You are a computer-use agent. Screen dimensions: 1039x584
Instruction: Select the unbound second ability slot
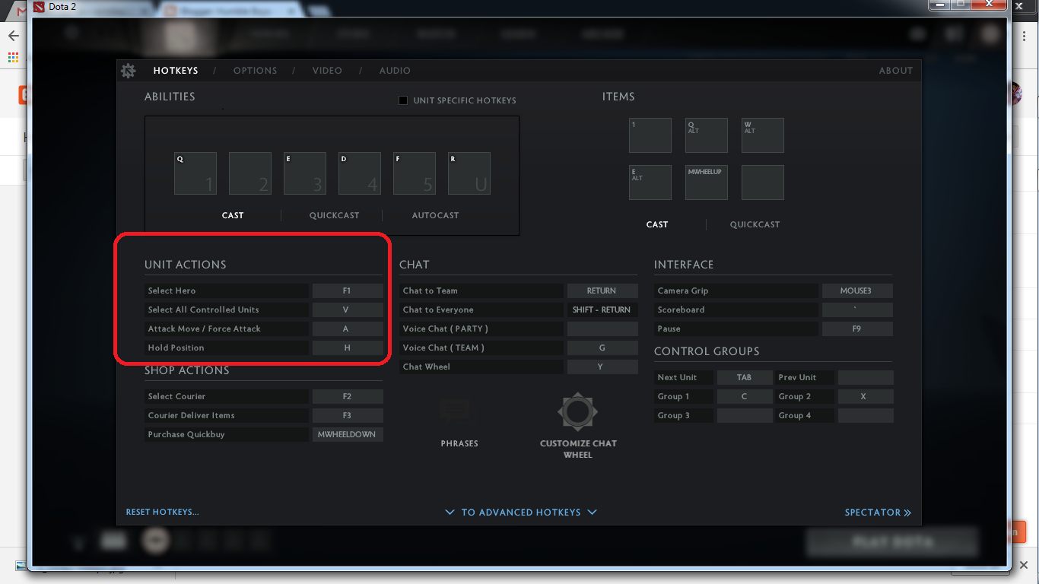pos(250,173)
